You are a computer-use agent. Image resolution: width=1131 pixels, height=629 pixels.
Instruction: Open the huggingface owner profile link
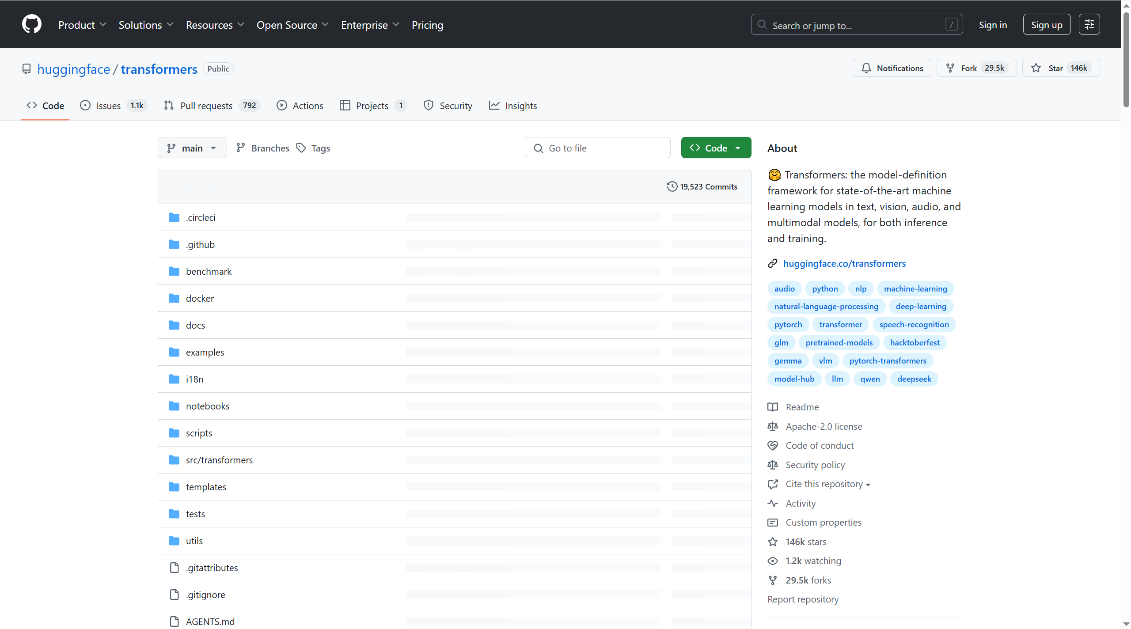click(x=74, y=69)
